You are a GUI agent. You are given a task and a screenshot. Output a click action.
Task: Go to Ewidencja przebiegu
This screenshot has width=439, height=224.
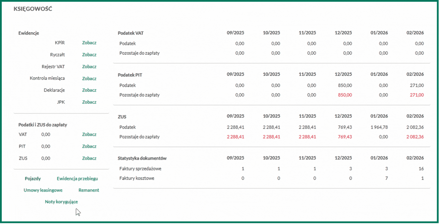(77, 179)
